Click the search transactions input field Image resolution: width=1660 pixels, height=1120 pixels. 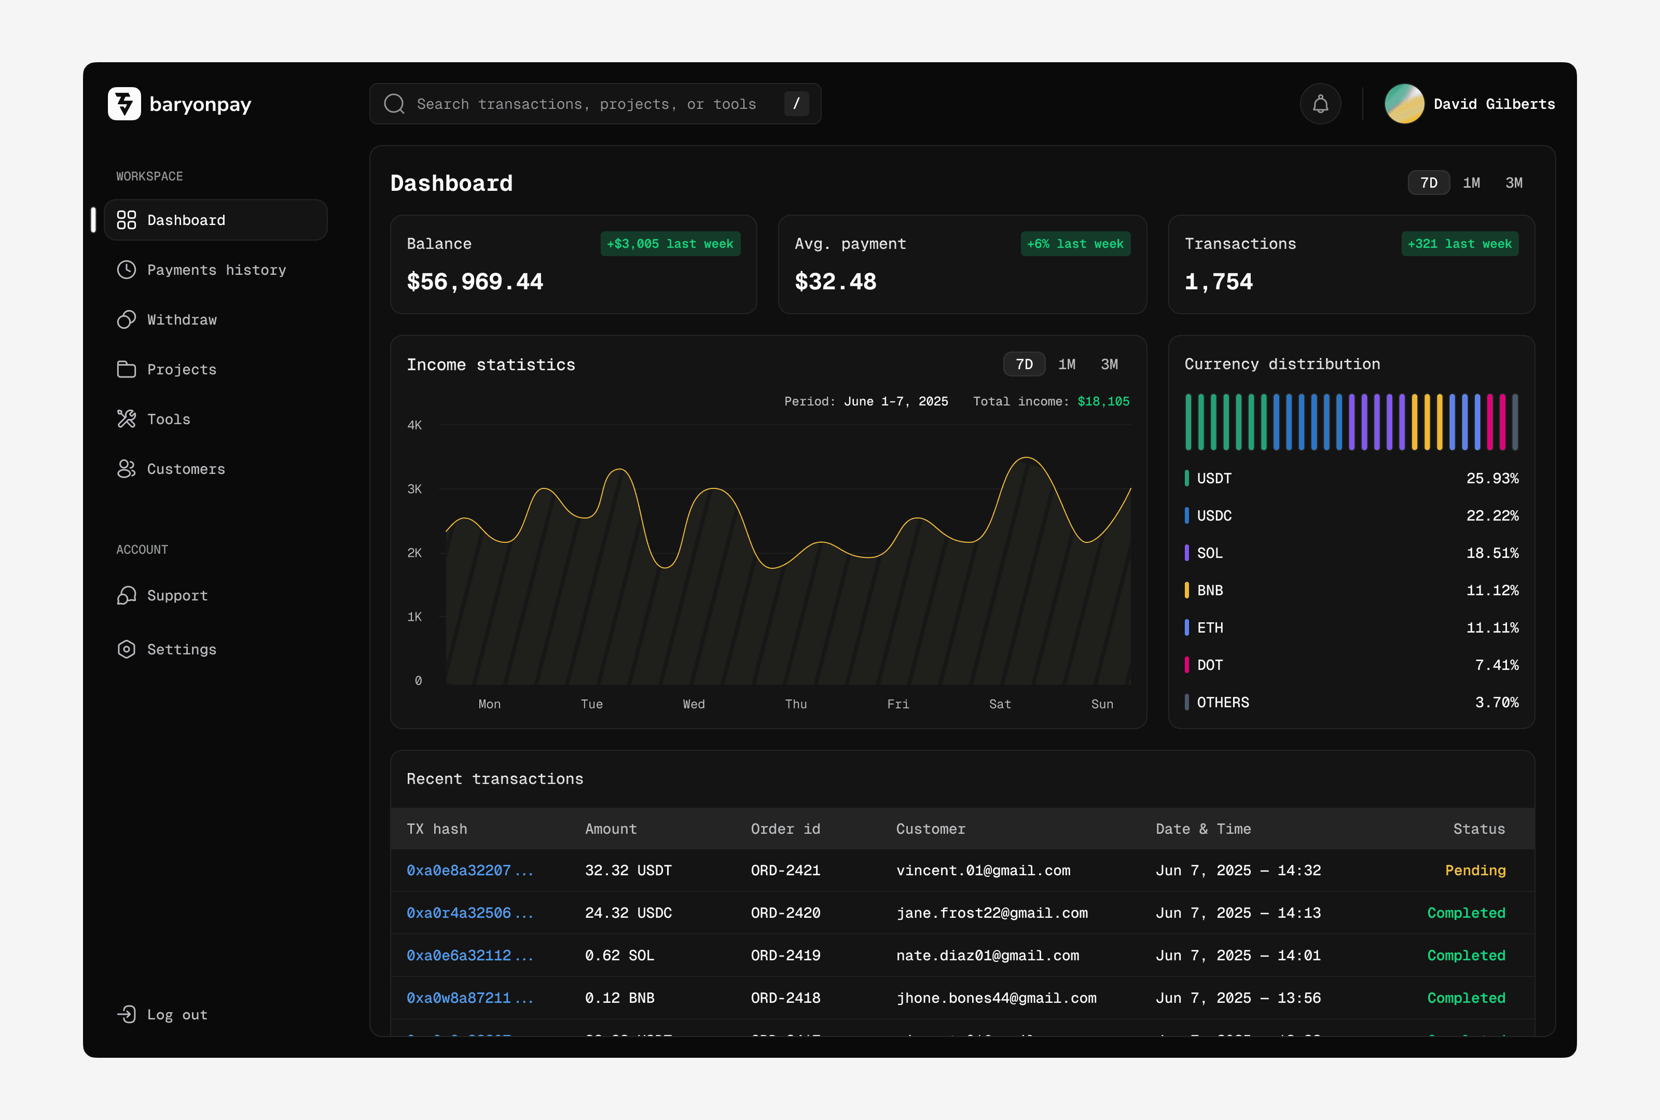tap(586, 104)
